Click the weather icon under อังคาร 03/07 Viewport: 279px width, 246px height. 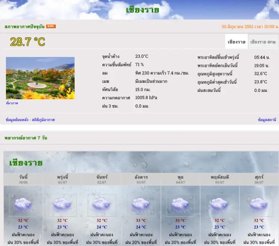pyautogui.click(x=141, y=205)
